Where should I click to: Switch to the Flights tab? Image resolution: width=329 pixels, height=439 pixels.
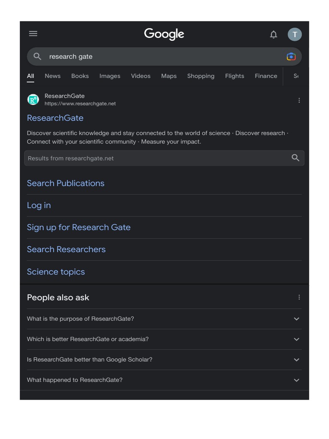tap(234, 76)
